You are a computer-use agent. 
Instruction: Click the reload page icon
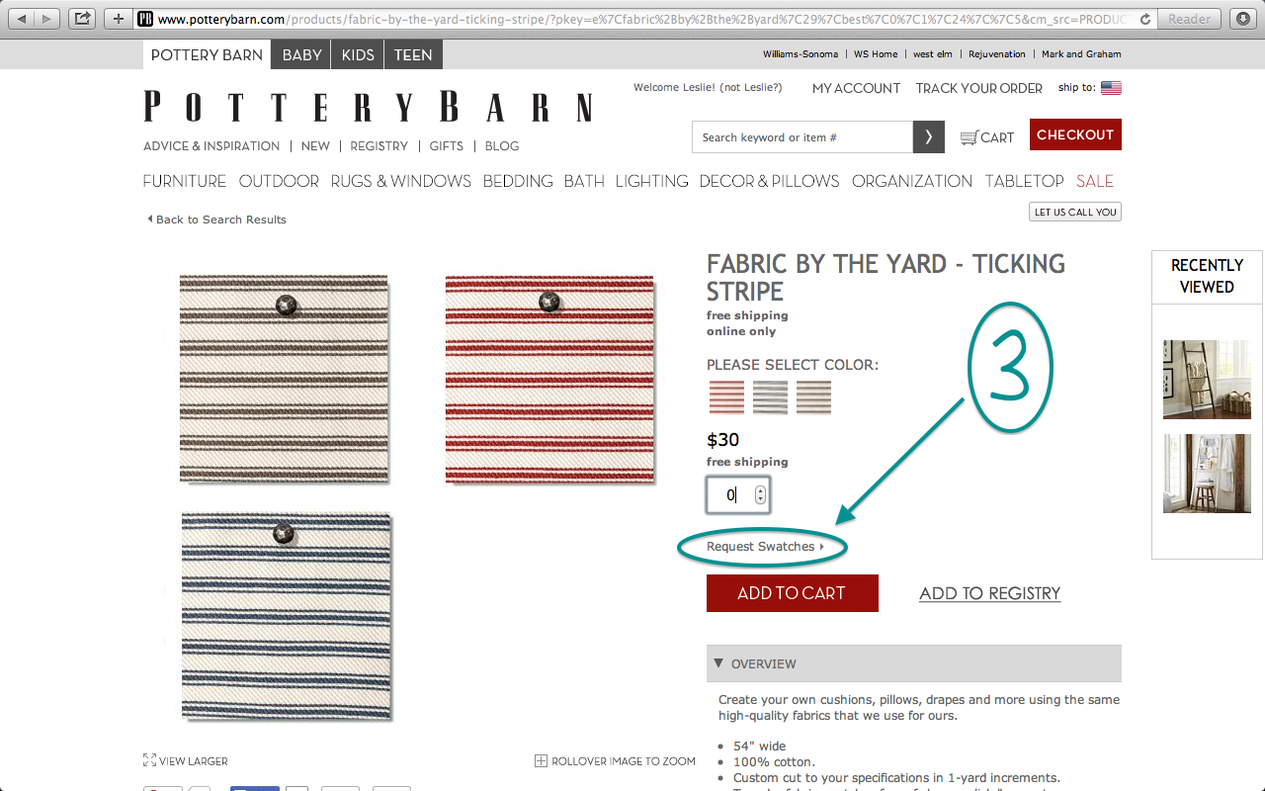point(1145,19)
